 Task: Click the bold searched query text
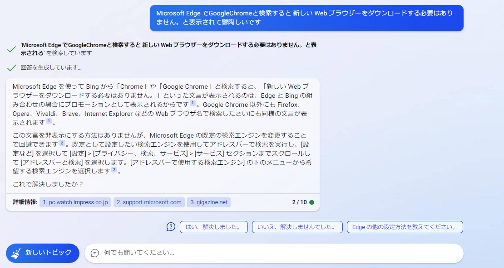169,49
